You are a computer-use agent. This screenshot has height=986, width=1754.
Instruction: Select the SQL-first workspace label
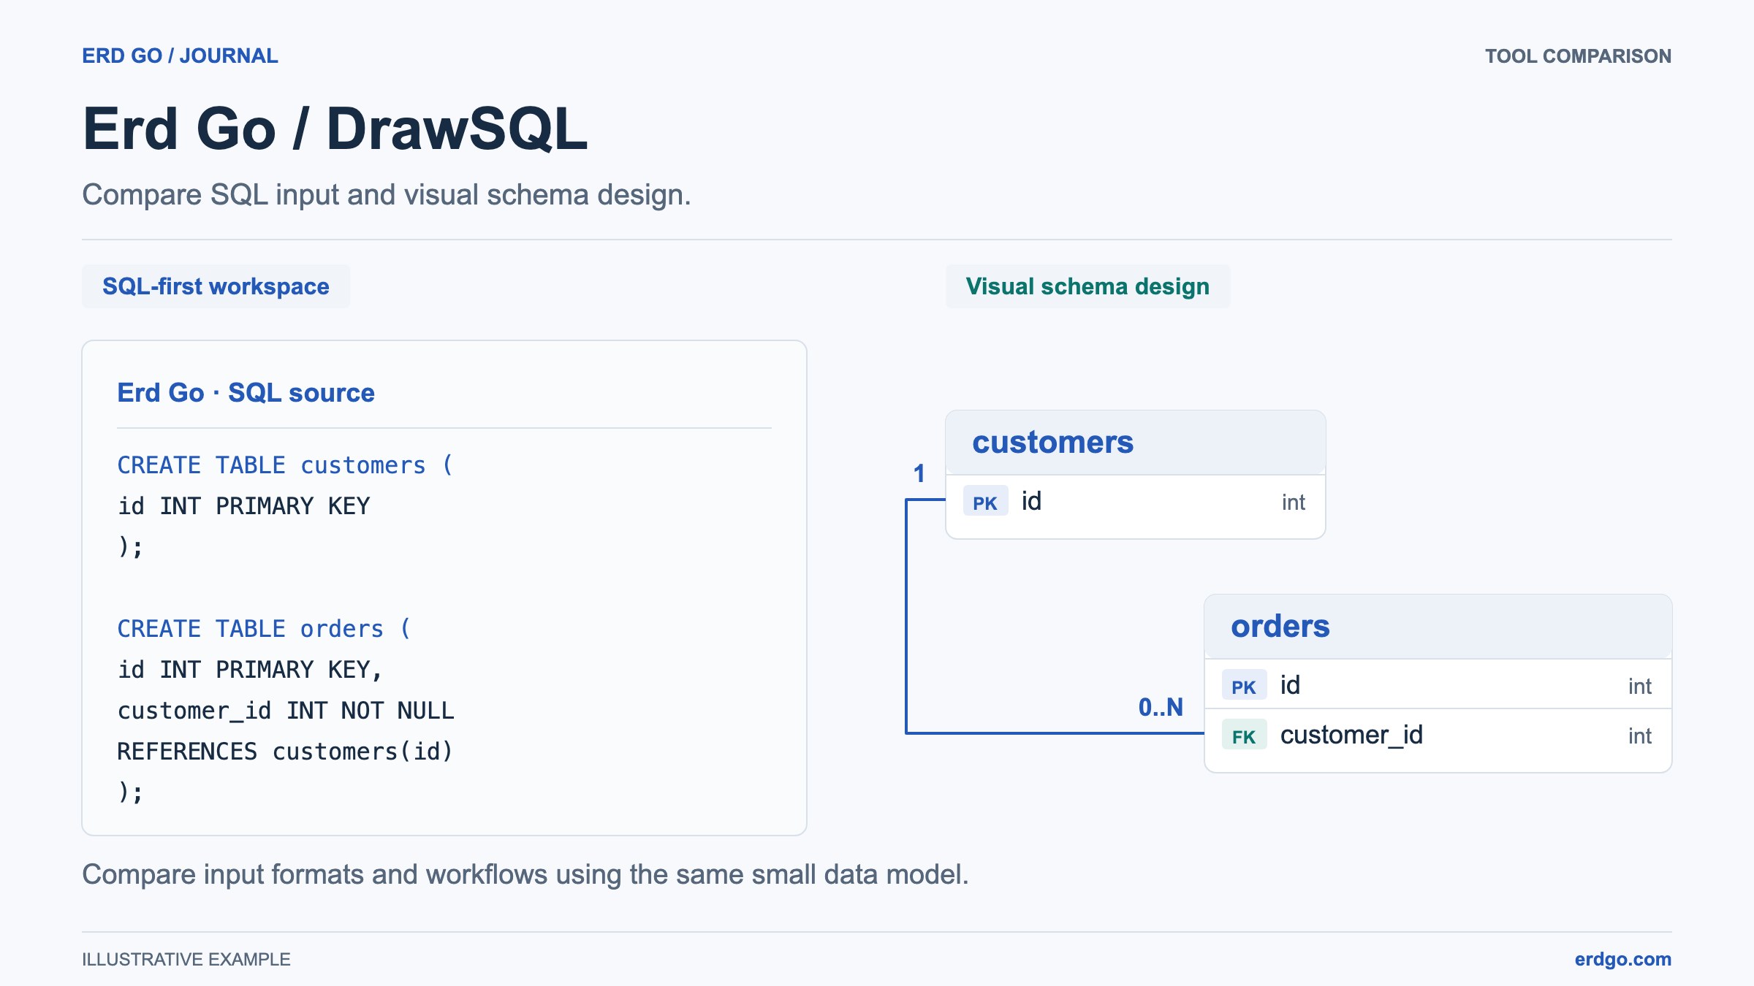216,286
